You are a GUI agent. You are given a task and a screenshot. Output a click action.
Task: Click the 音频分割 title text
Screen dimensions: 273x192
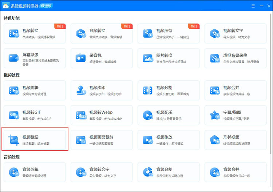click(165, 169)
